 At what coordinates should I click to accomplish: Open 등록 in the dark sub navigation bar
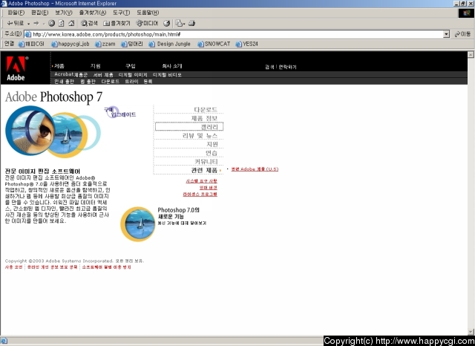[148, 82]
